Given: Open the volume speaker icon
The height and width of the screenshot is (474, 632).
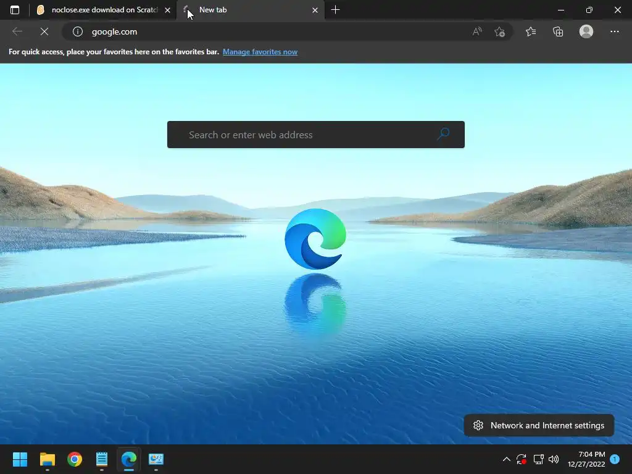Looking at the screenshot, I should 554,459.
